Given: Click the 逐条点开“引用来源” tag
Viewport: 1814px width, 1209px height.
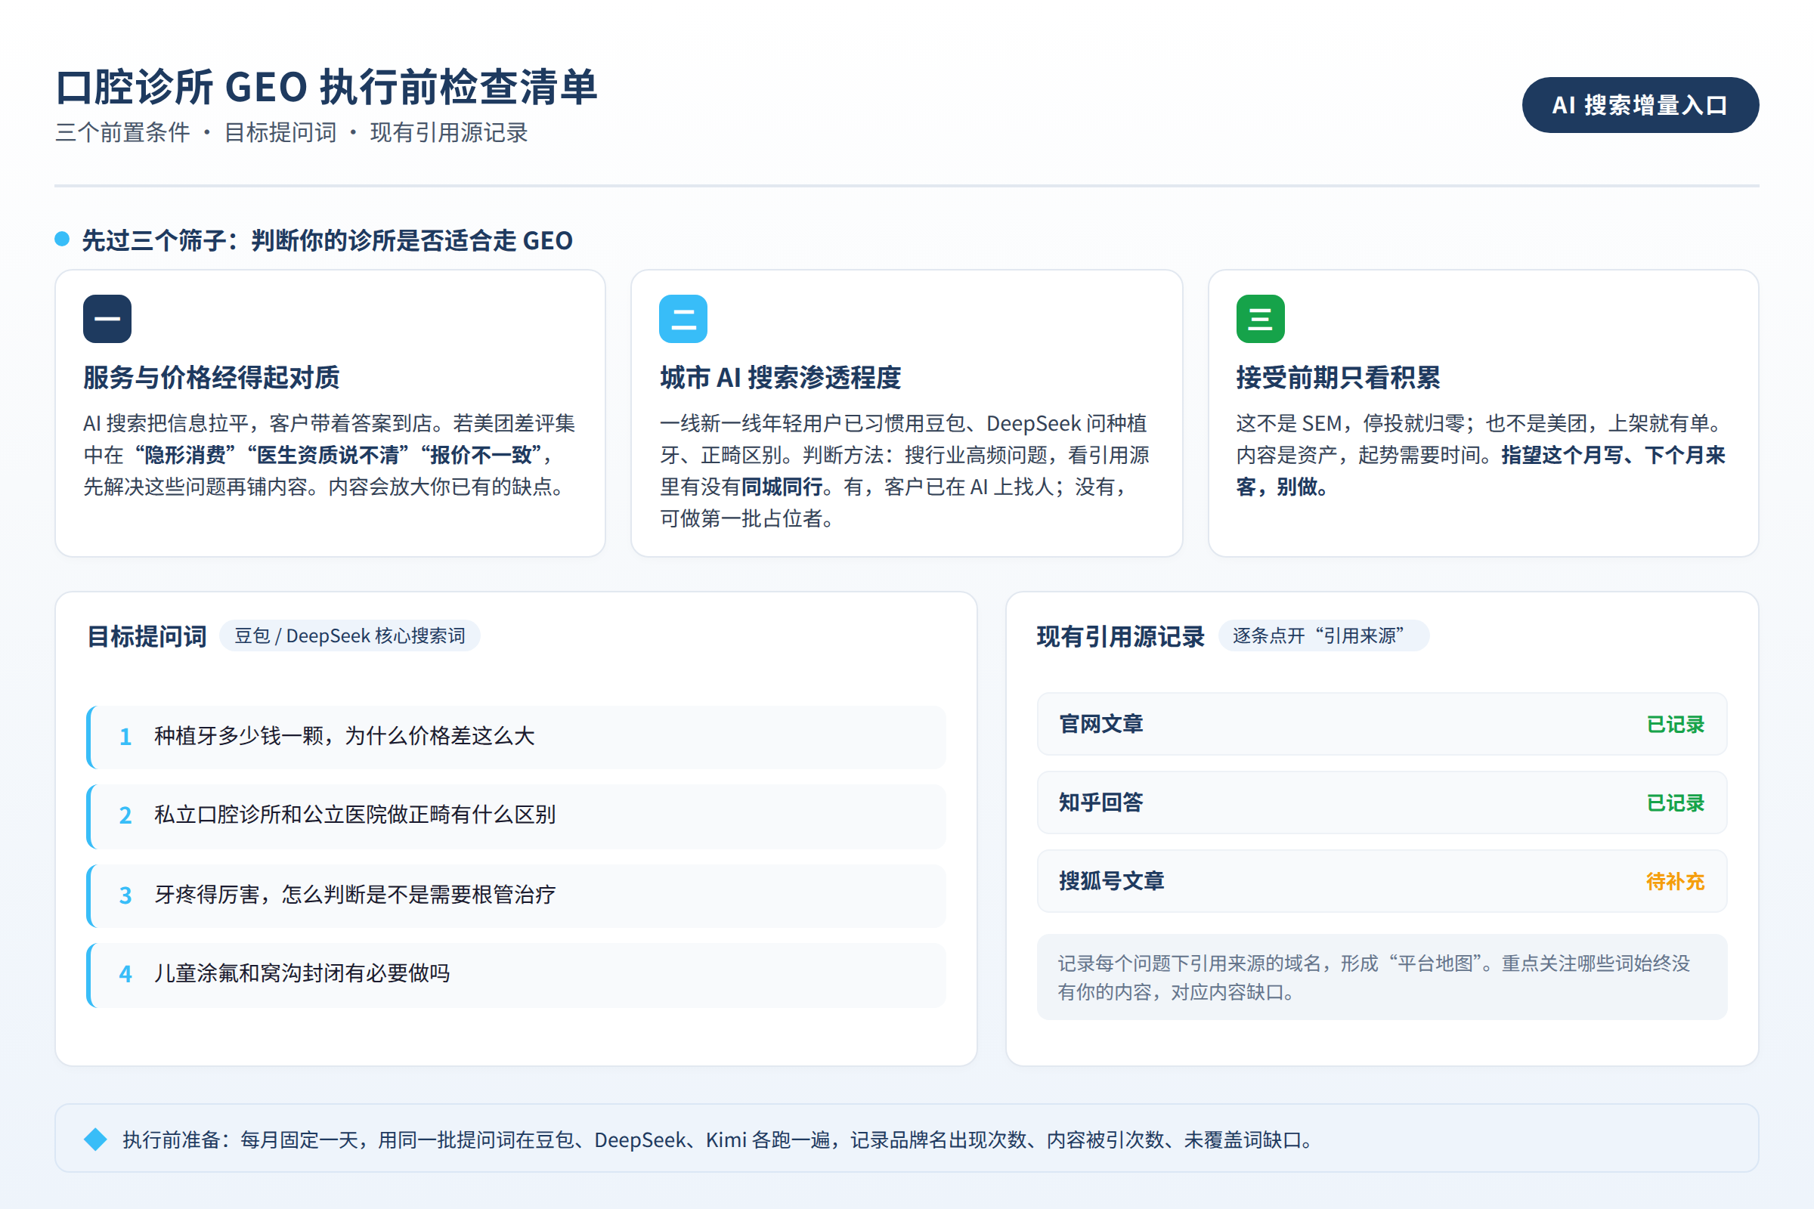Looking at the screenshot, I should click(x=1323, y=635).
